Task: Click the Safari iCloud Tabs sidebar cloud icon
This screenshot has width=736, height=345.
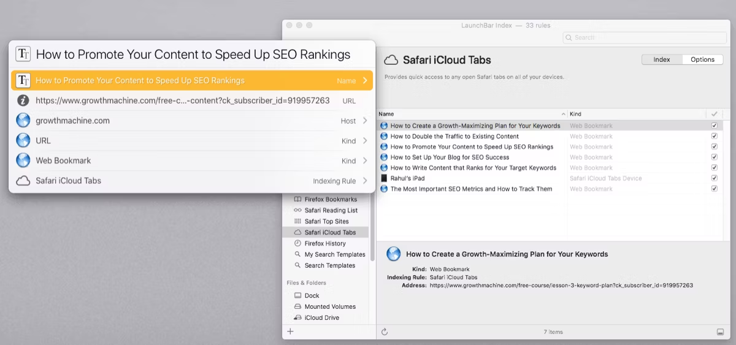Action: tap(298, 232)
